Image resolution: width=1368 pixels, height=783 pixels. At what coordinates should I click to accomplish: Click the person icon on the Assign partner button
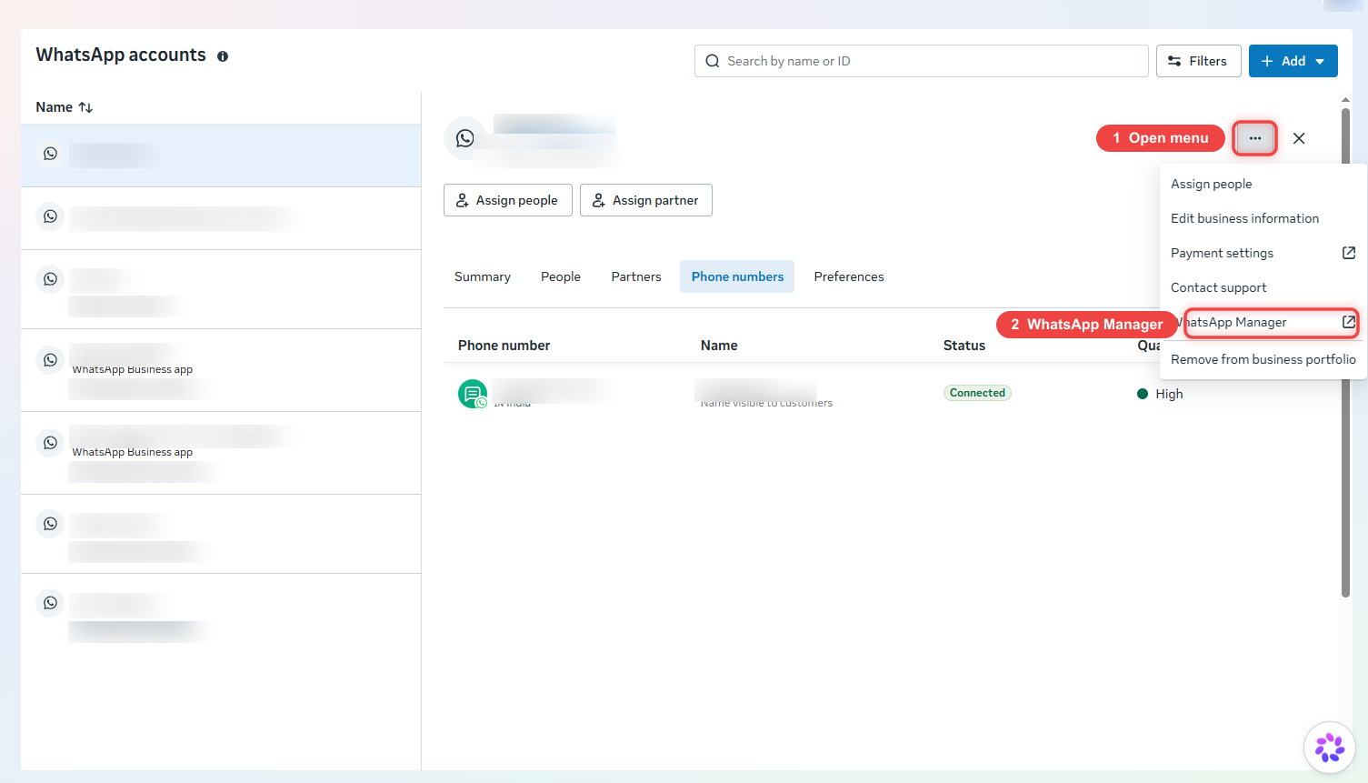pos(599,200)
